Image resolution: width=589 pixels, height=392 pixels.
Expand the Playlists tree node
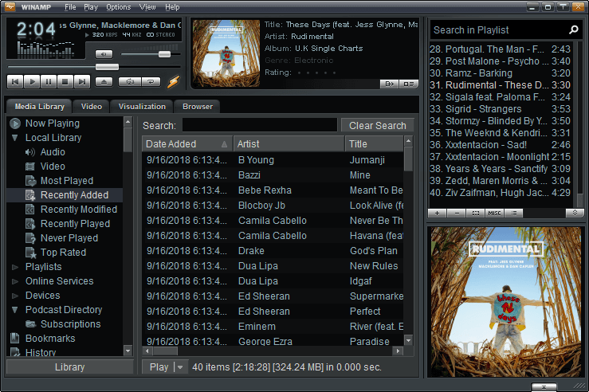pyautogui.click(x=15, y=267)
